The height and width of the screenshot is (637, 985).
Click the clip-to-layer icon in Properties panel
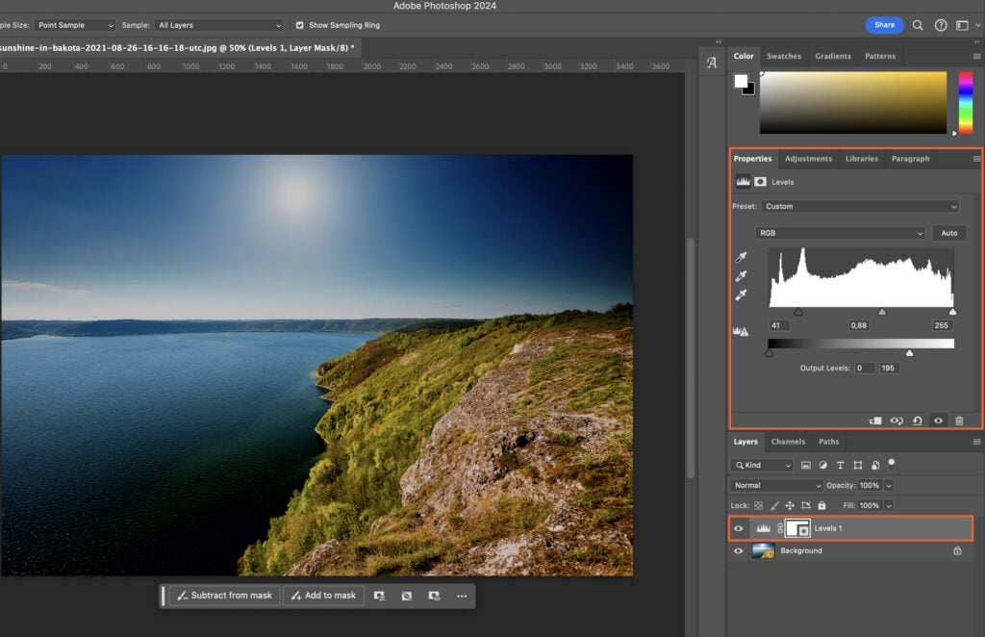[874, 420]
